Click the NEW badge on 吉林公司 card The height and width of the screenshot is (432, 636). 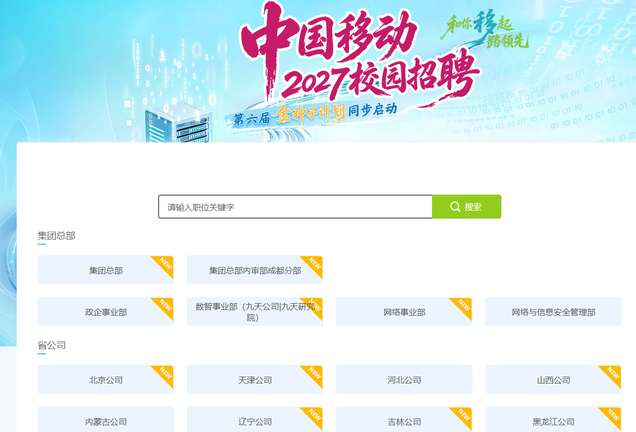463,415
